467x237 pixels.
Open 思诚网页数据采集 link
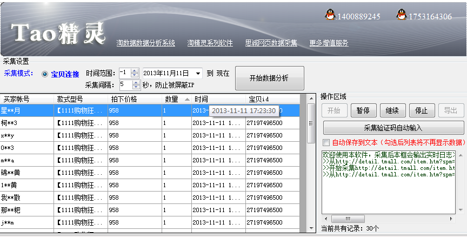271,43
